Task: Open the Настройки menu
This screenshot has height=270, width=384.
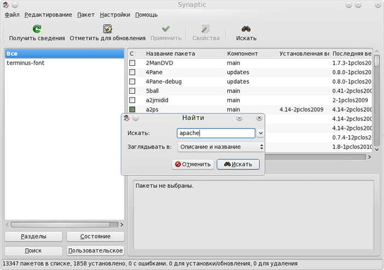Action: click(x=114, y=15)
